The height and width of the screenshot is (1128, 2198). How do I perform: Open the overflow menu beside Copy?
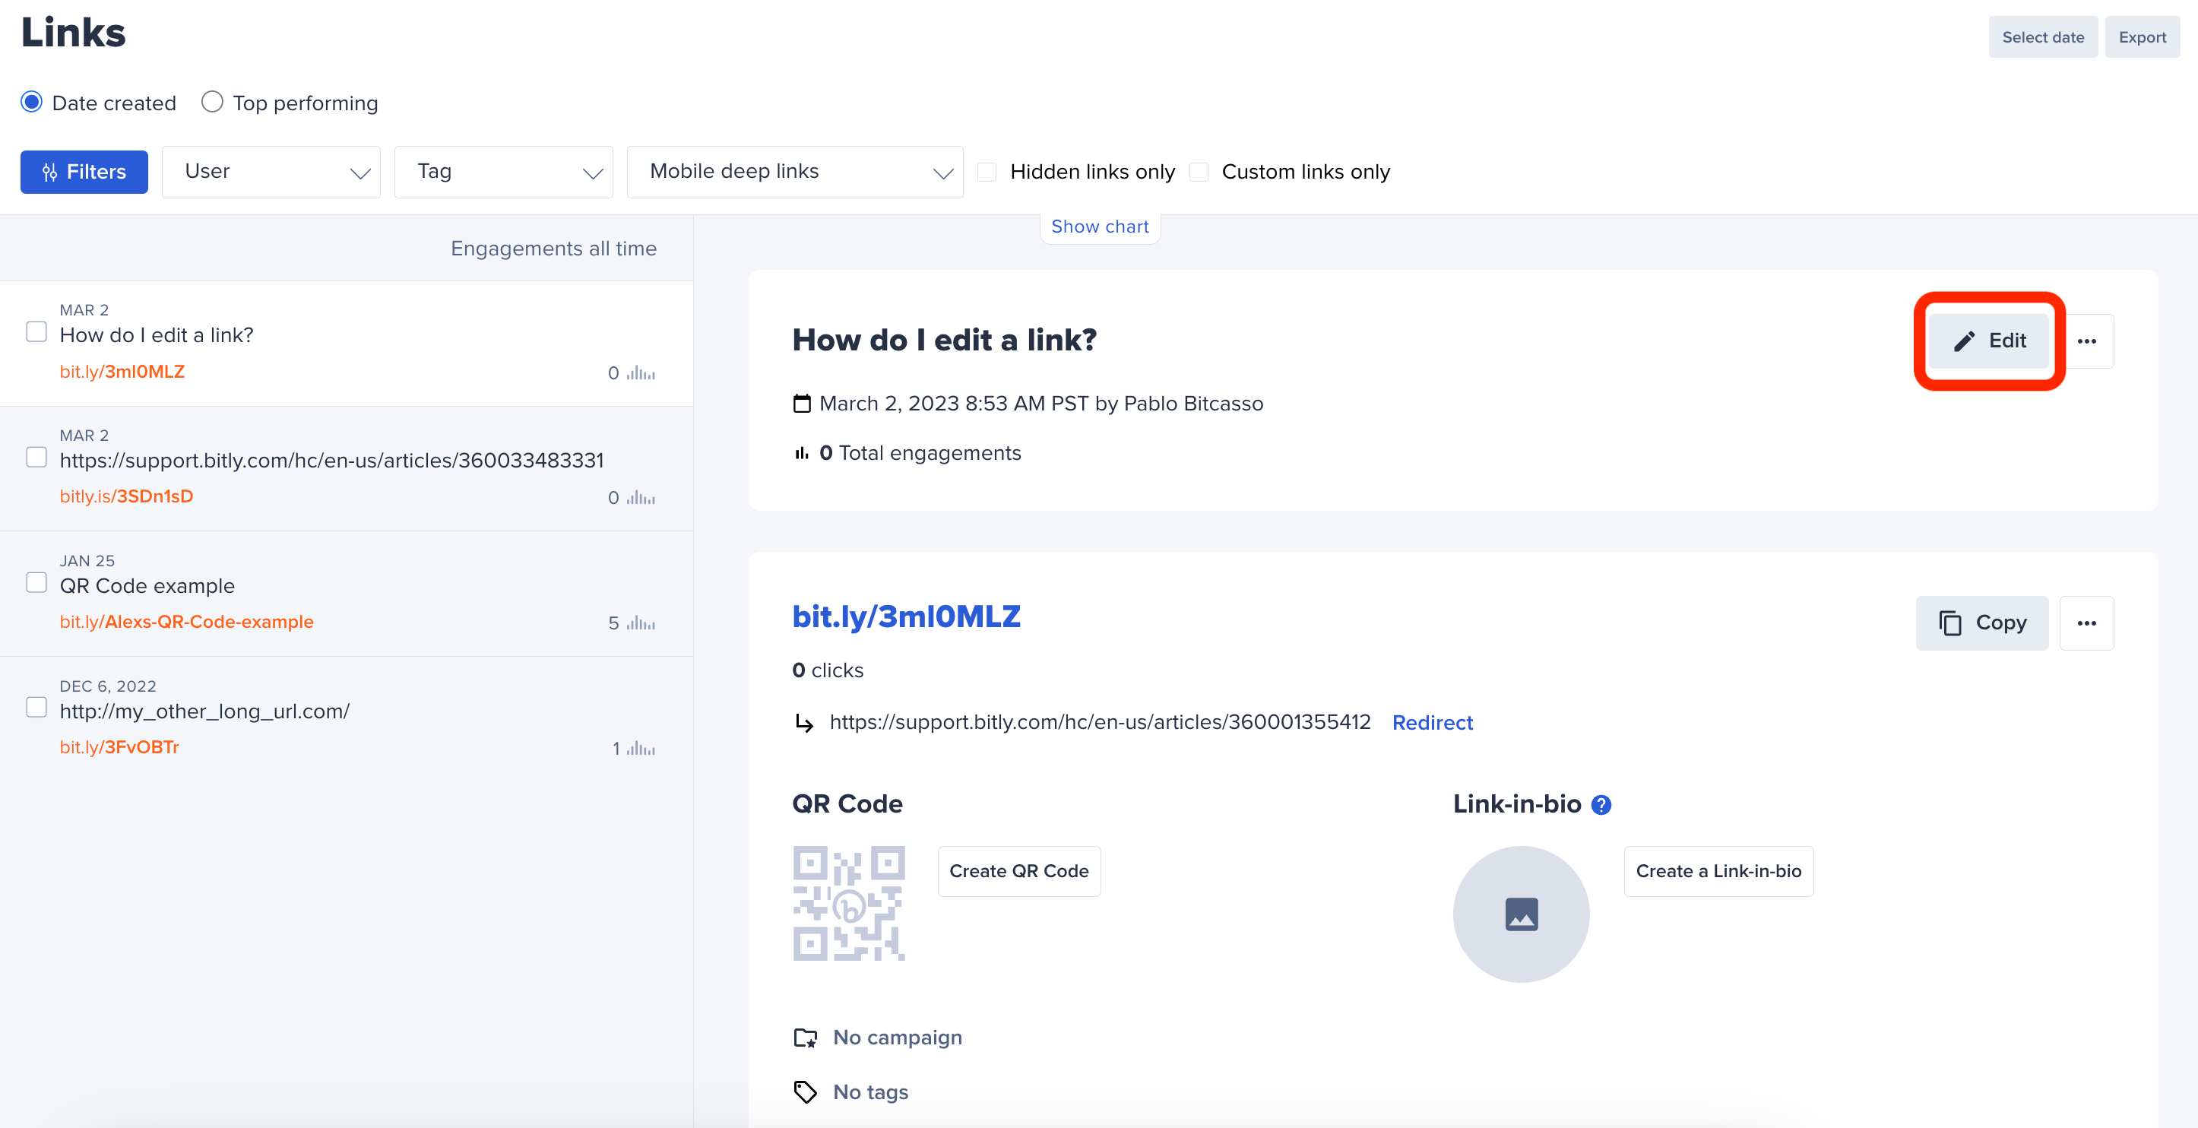point(2087,623)
